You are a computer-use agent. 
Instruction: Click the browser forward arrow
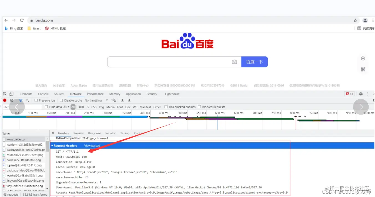click(x=14, y=20)
